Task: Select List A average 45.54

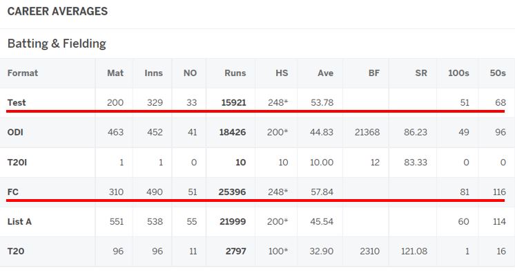Action: (x=322, y=222)
